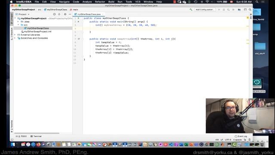
Task: Open the File menu
Action: coord(37,2)
